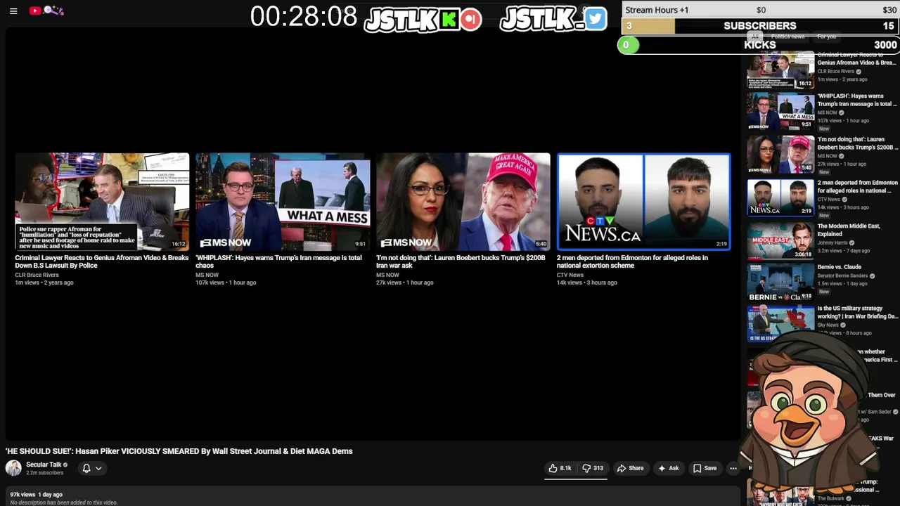Open sidebar Sky News Iran war thumbnail
This screenshot has height=506, width=900.
[x=780, y=325]
